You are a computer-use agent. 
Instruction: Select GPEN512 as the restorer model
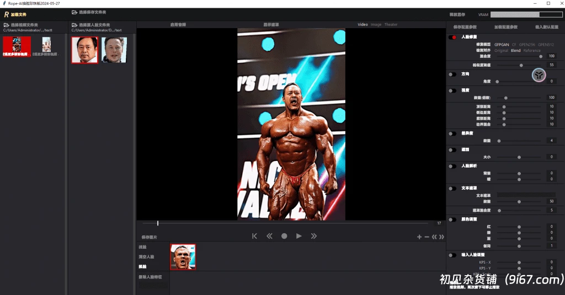546,44
